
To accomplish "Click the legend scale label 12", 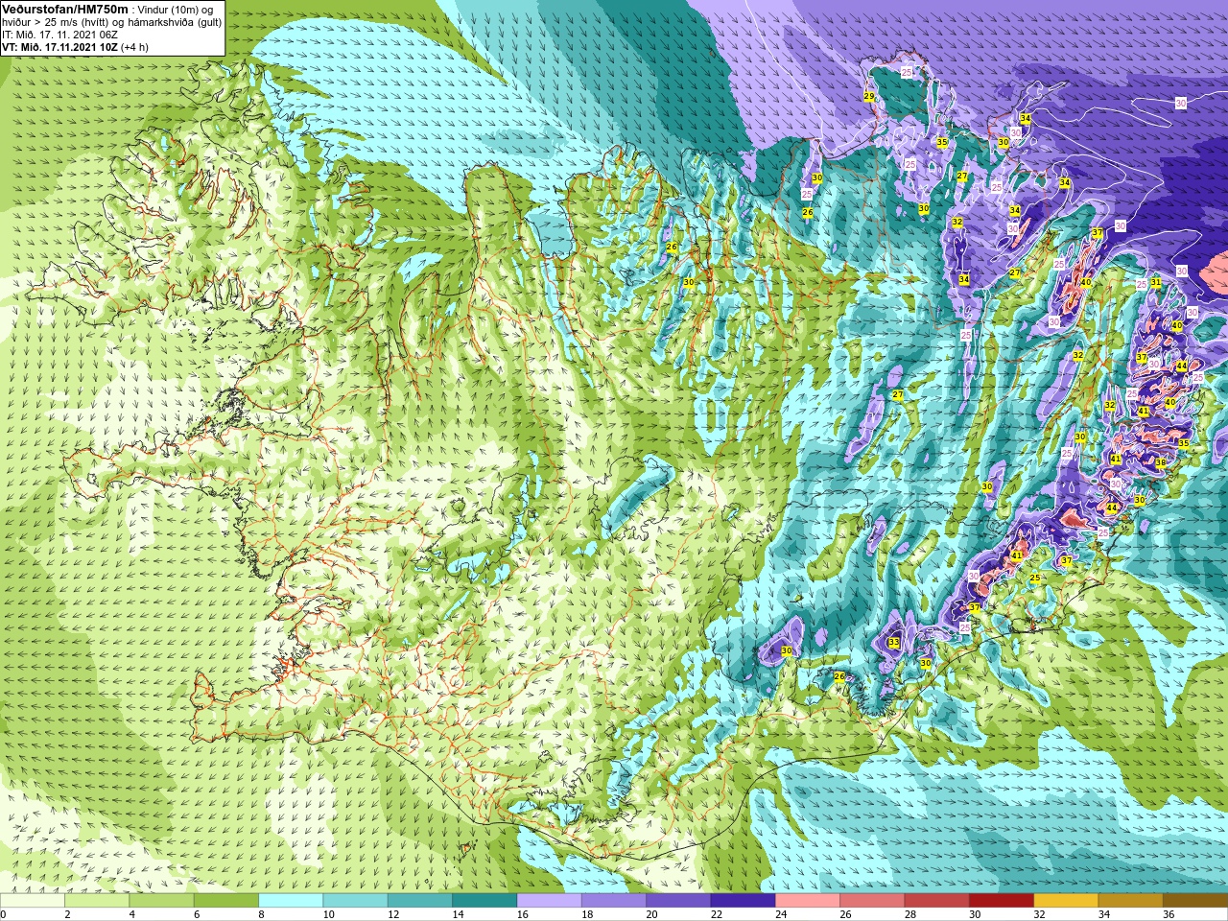I will [x=393, y=915].
